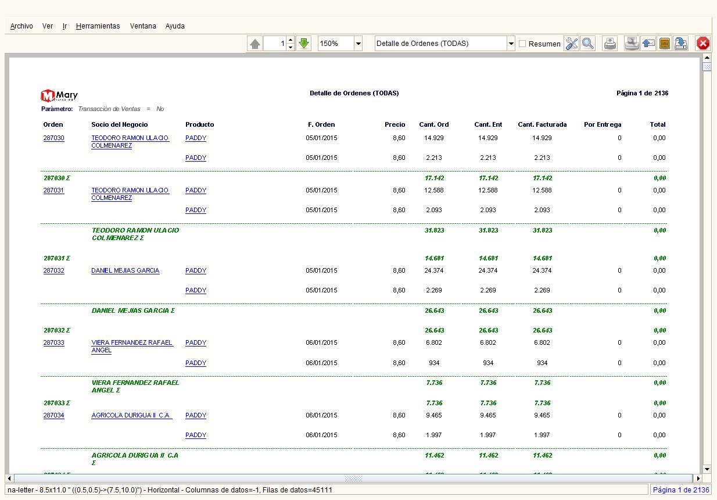The width and height of the screenshot is (717, 500).
Task: Open report customization wrench tools icon
Action: click(572, 44)
